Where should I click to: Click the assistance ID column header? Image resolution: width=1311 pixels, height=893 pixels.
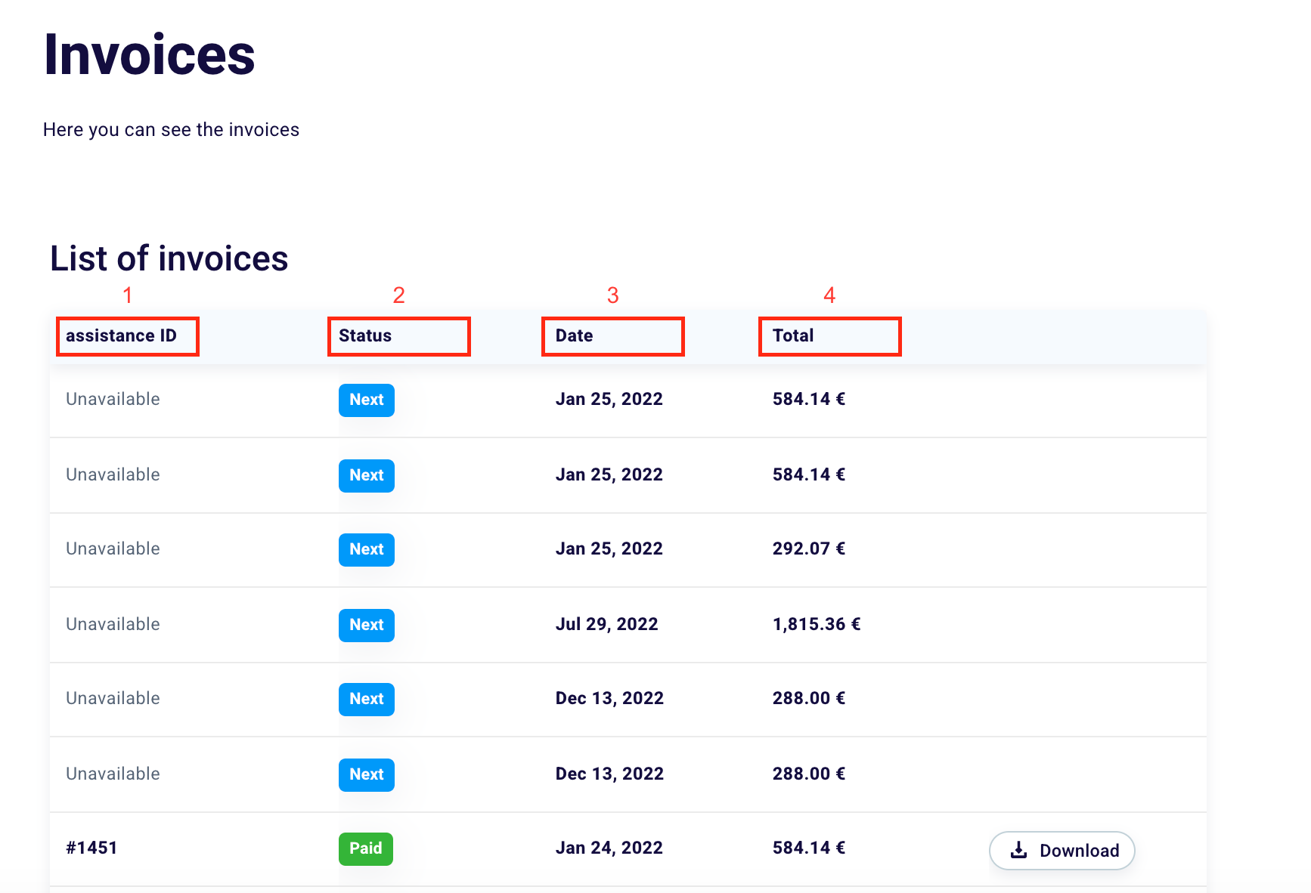(x=121, y=336)
